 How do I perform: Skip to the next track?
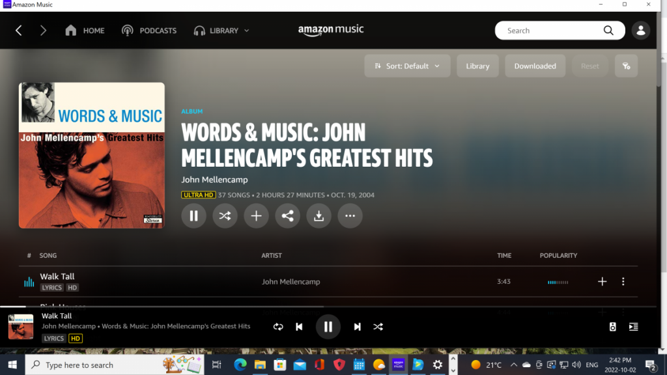coord(357,327)
